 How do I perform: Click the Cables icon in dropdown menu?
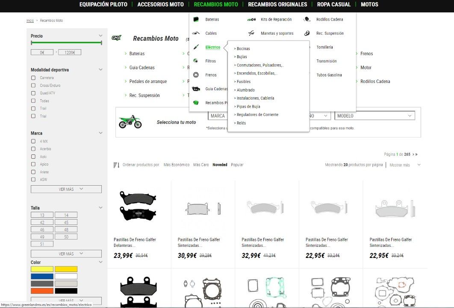196,33
